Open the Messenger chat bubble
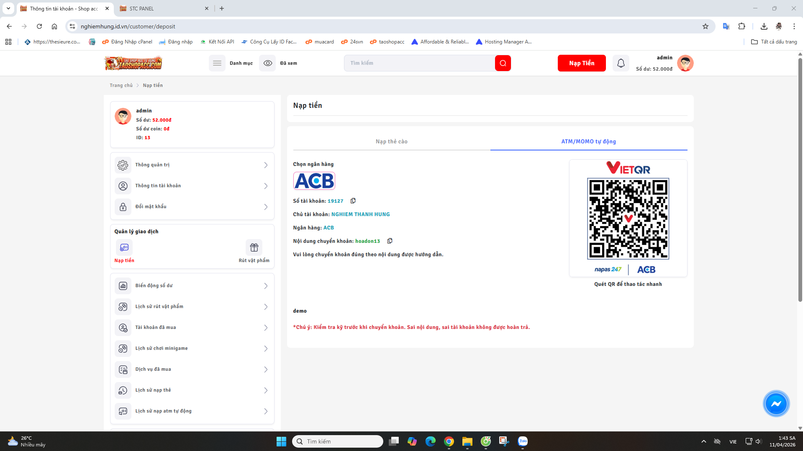 coord(776,404)
